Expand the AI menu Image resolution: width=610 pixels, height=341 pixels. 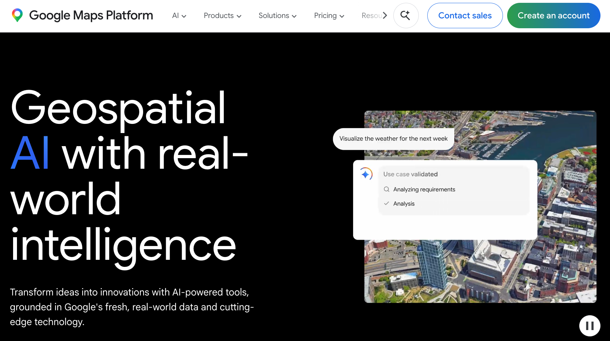click(179, 16)
